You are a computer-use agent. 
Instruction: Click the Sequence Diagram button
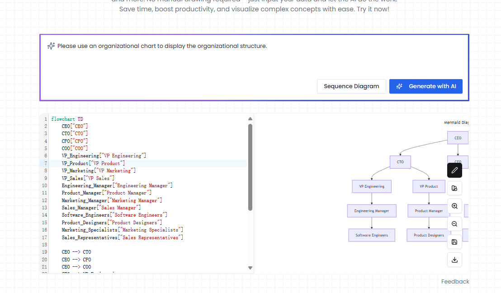tap(351, 86)
